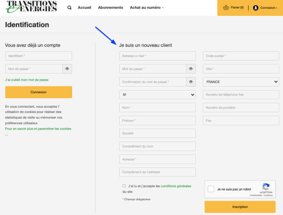Focus the Adresse e-mail input field
This screenshot has height=215, width=283.
[157, 56]
